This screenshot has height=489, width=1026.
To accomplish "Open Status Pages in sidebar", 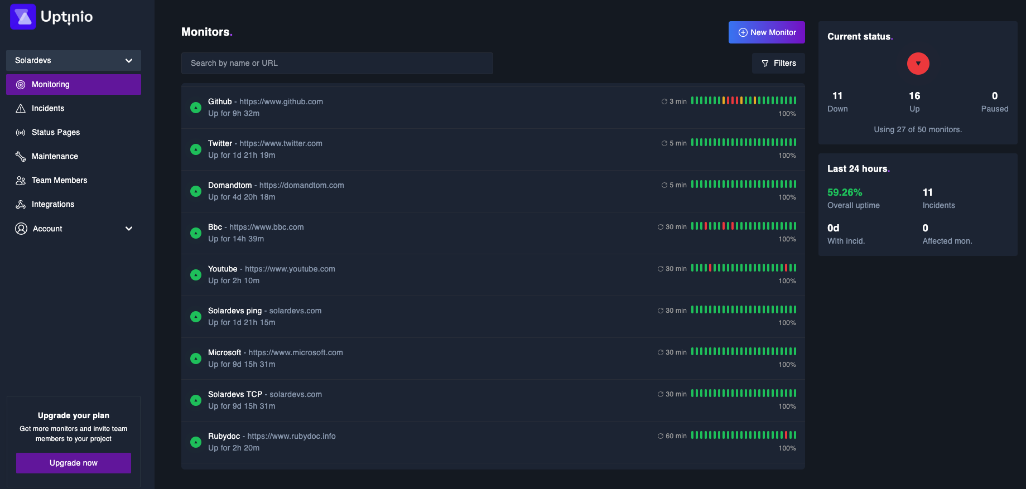I will click(x=74, y=133).
